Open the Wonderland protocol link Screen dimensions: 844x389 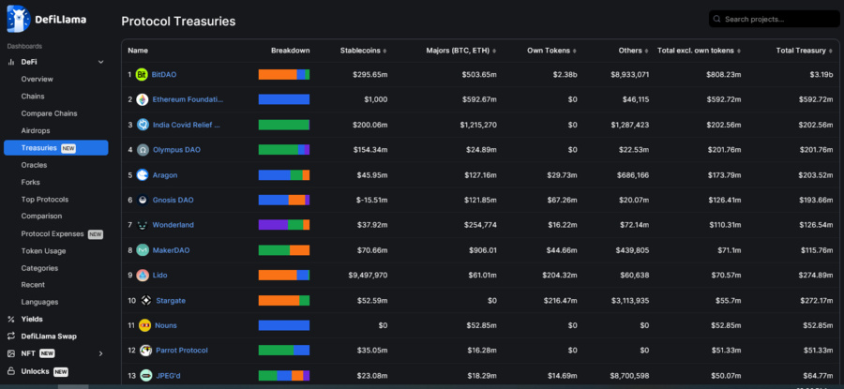coord(173,225)
